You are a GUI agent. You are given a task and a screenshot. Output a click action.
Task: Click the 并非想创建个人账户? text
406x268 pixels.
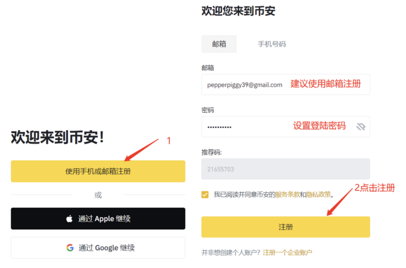point(231,252)
